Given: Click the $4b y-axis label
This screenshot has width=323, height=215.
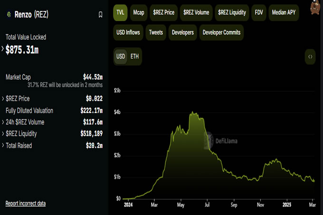Looking at the screenshot, I should [117, 112].
